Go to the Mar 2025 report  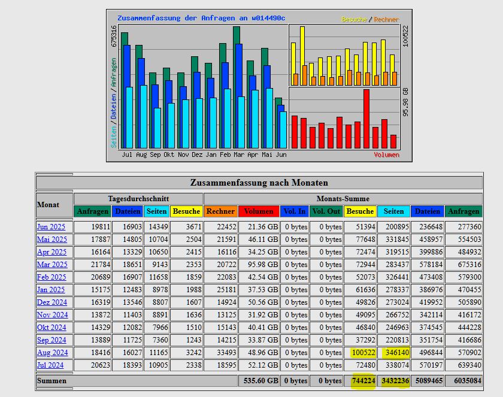click(x=51, y=265)
